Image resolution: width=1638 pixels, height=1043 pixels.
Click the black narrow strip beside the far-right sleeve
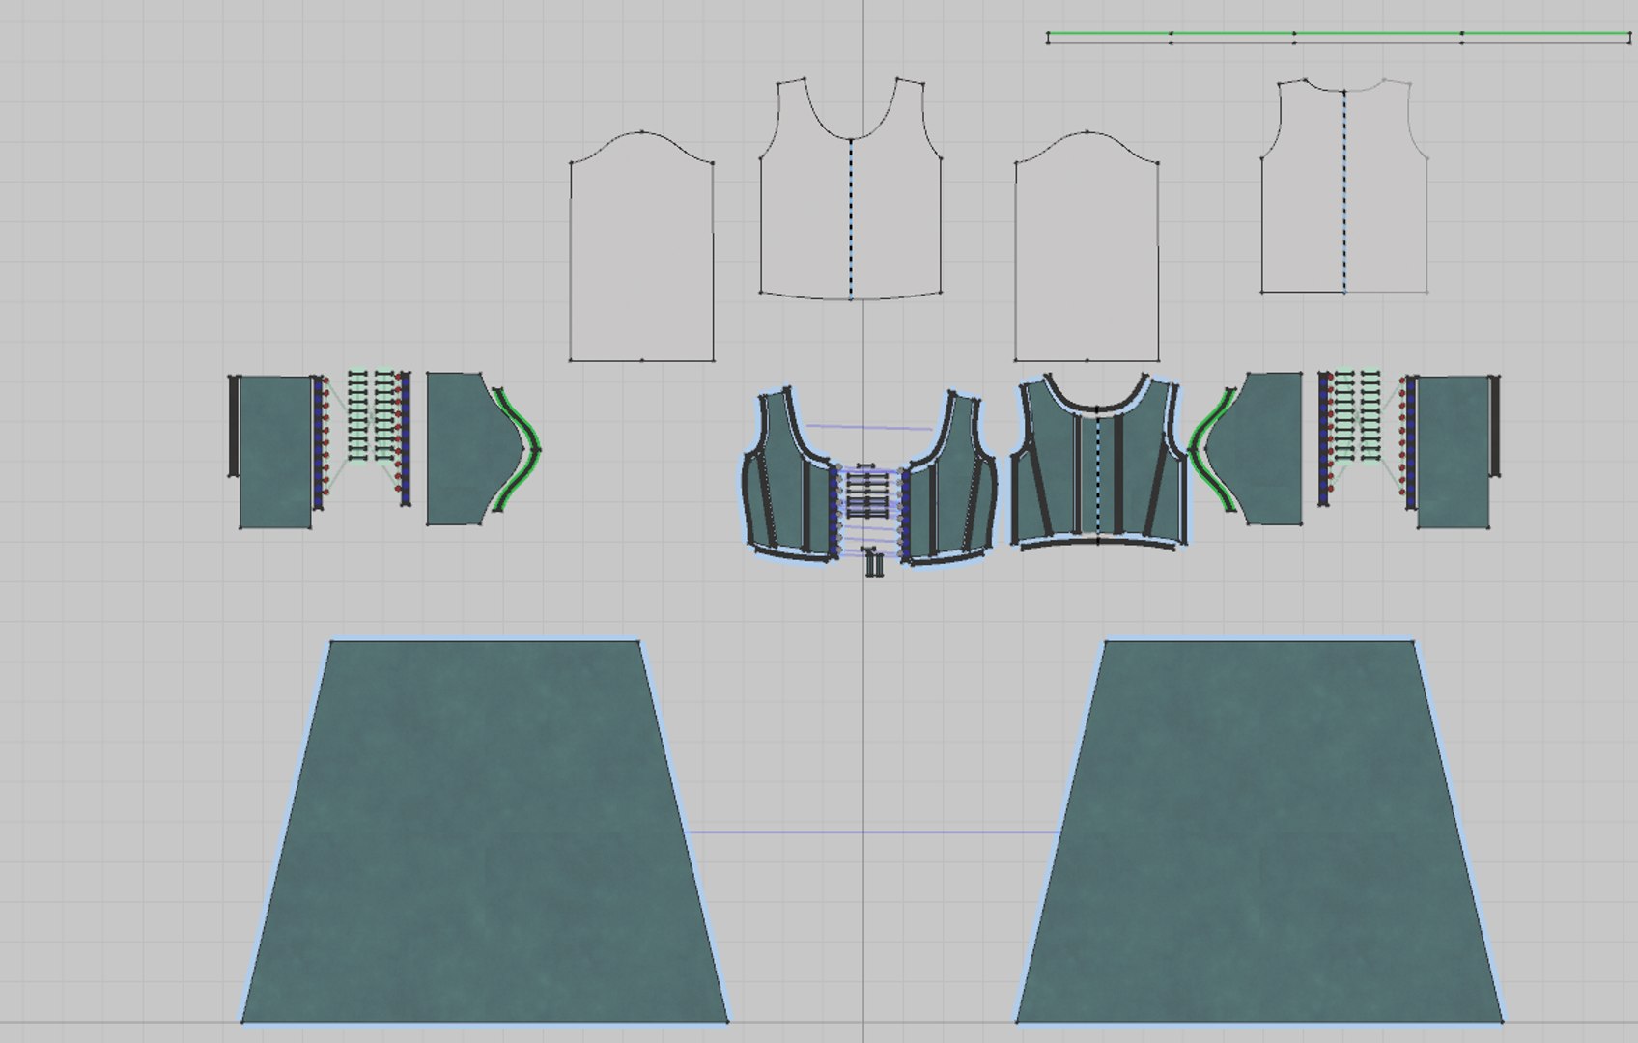pyautogui.click(x=1495, y=426)
